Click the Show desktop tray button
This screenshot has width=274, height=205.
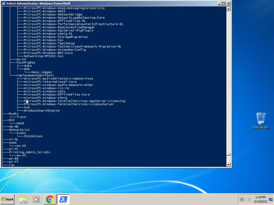click(x=271, y=199)
